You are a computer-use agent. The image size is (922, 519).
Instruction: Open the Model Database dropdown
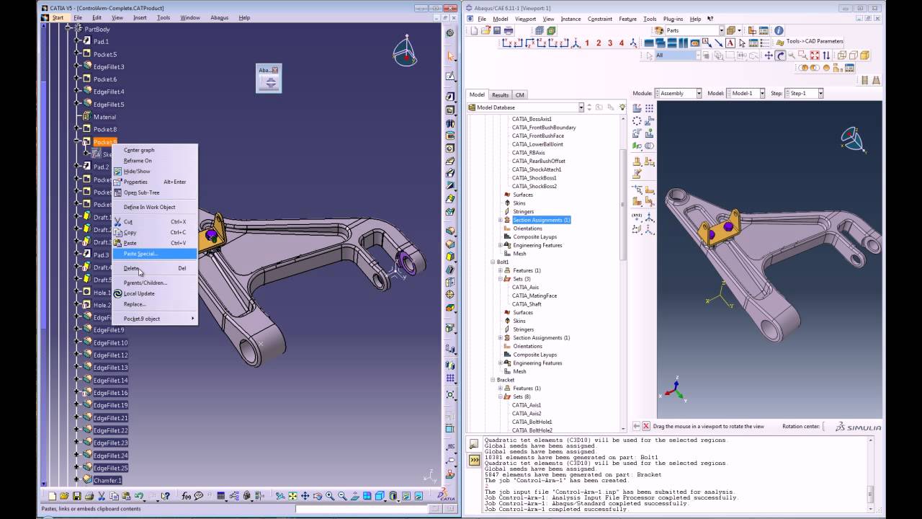click(581, 107)
